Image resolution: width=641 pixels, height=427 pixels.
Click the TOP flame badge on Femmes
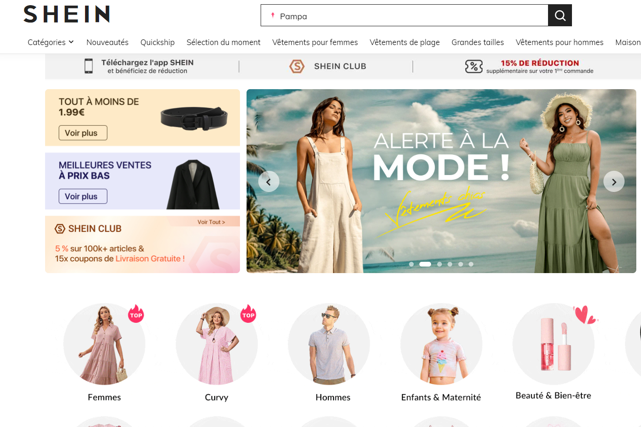coord(136,314)
